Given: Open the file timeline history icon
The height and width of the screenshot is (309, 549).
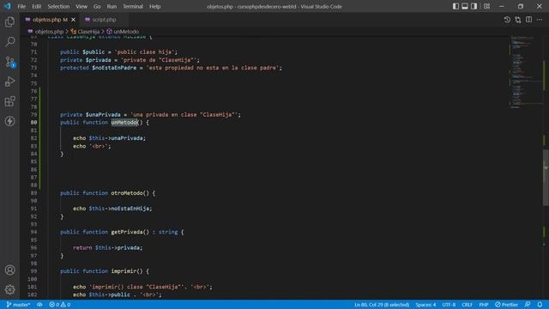Looking at the screenshot, I should 507,20.
